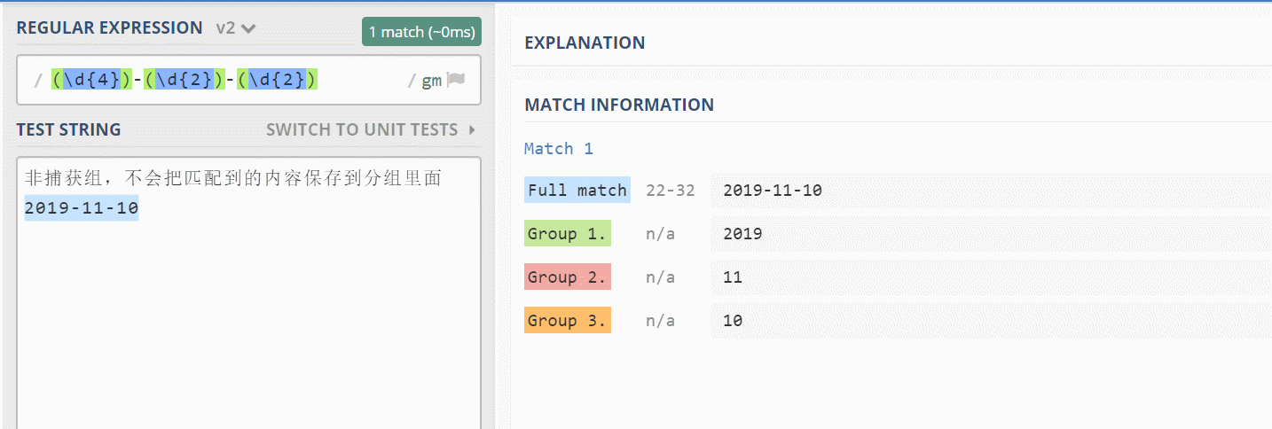Click the orange Group 3. label
Image resolution: width=1272 pixels, height=429 pixels.
pos(568,321)
